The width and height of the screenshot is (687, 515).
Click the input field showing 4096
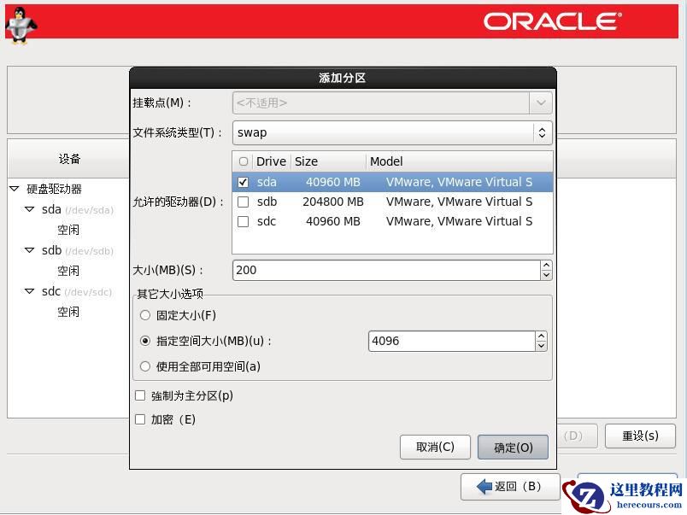pyautogui.click(x=452, y=341)
